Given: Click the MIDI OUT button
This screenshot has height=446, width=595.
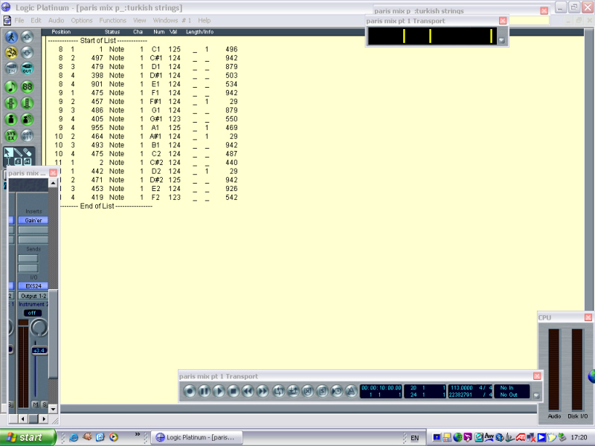Looking at the screenshot, I should coord(28,69).
